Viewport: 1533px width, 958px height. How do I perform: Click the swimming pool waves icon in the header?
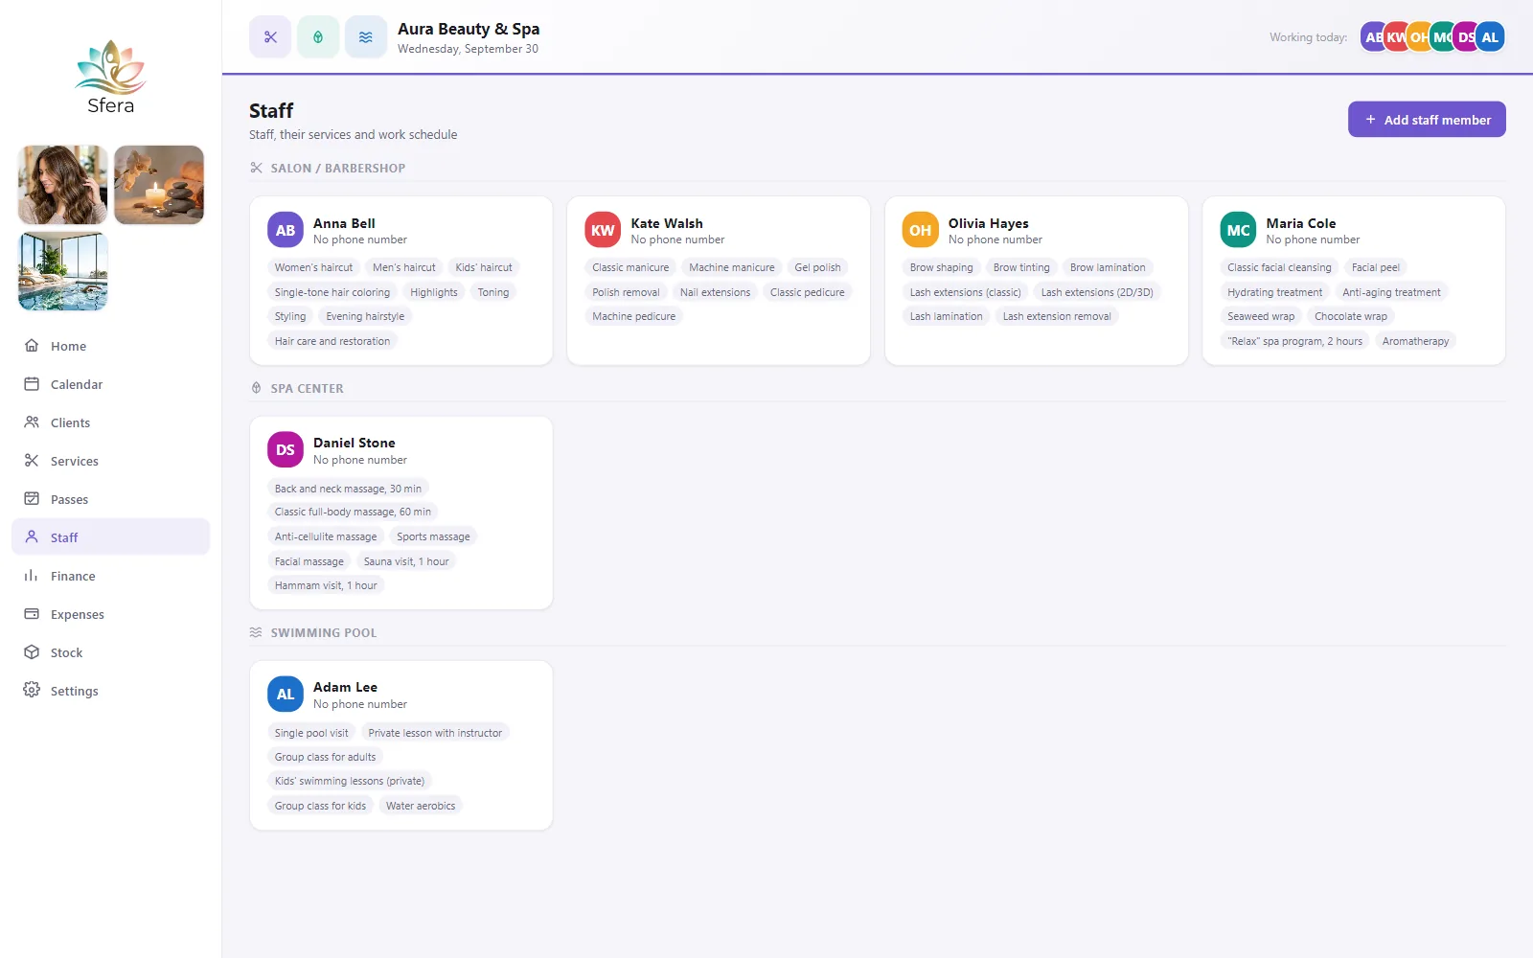pos(366,37)
